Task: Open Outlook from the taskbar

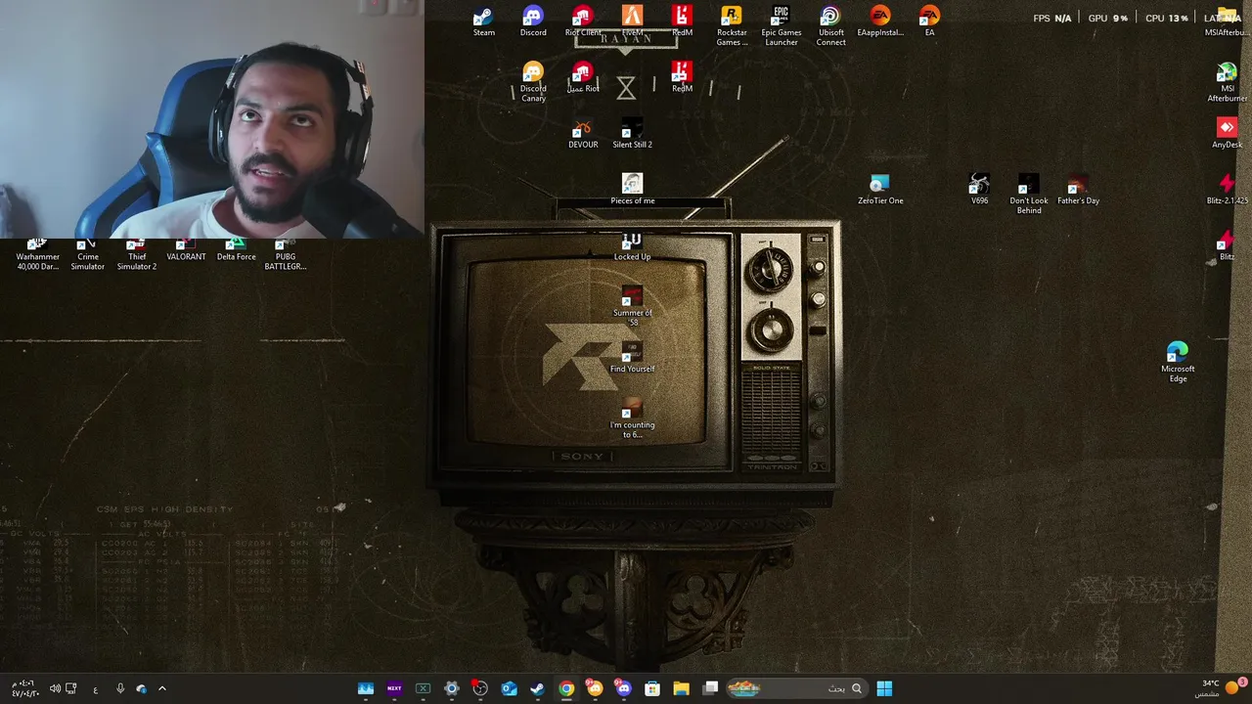Action: pos(509,688)
